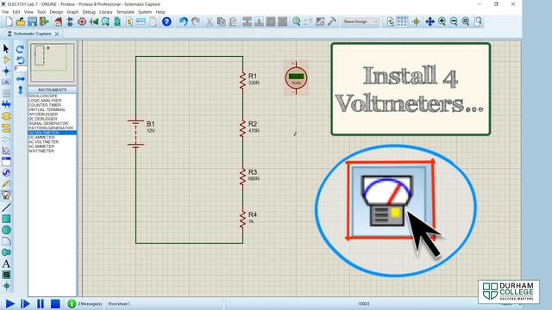Undo the last action with blue arrow
This screenshot has height=310, width=552.
pyautogui.click(x=184, y=22)
